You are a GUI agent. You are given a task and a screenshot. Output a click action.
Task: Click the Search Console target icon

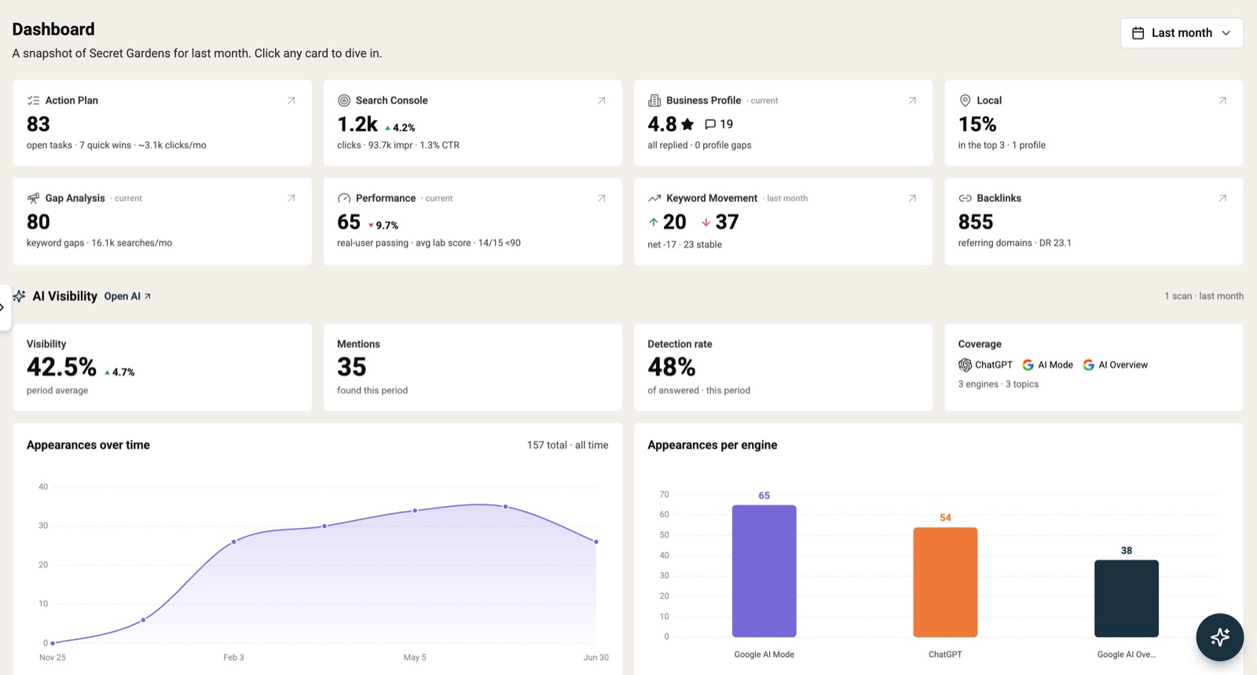point(344,101)
